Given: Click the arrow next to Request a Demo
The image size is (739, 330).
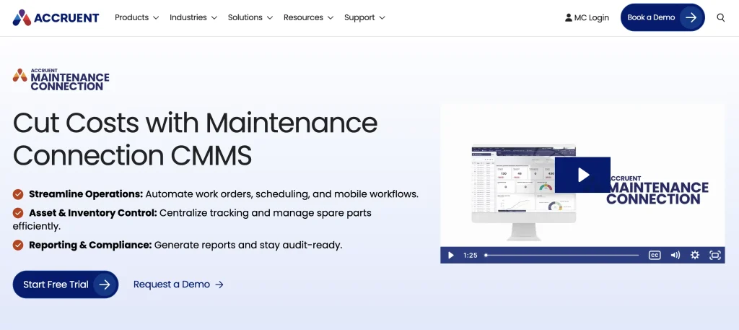Looking at the screenshot, I should pyautogui.click(x=219, y=285).
